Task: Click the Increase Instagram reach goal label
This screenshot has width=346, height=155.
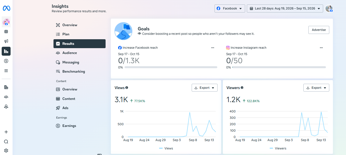Action: [x=248, y=48]
